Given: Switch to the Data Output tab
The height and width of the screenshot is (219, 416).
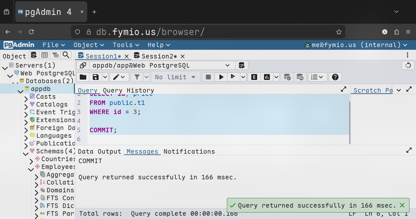Looking at the screenshot, I should pos(99,151).
